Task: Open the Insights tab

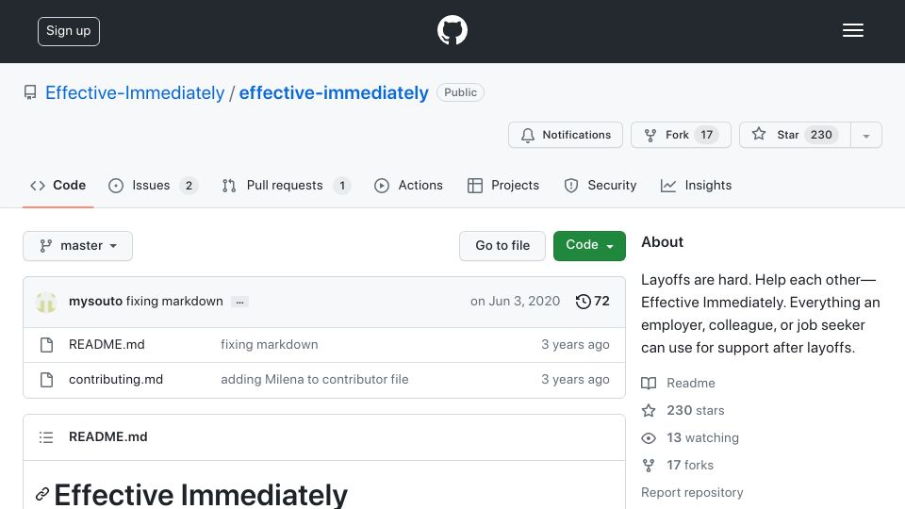Action: click(696, 186)
